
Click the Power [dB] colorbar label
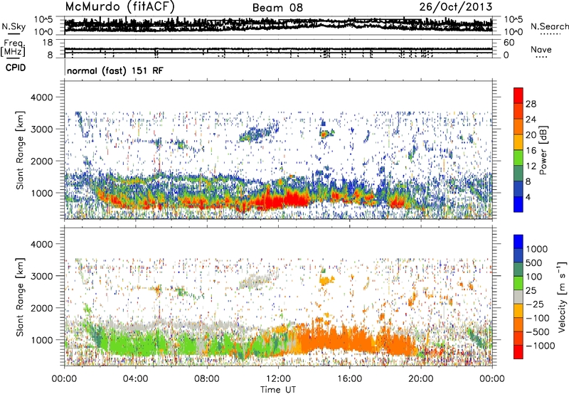[x=543, y=150]
